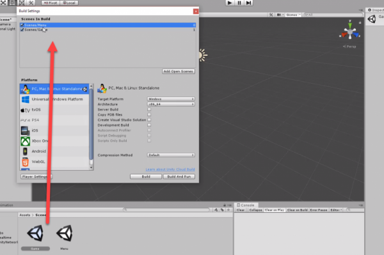
Task: Select the iOS platform
Action: pos(54,130)
